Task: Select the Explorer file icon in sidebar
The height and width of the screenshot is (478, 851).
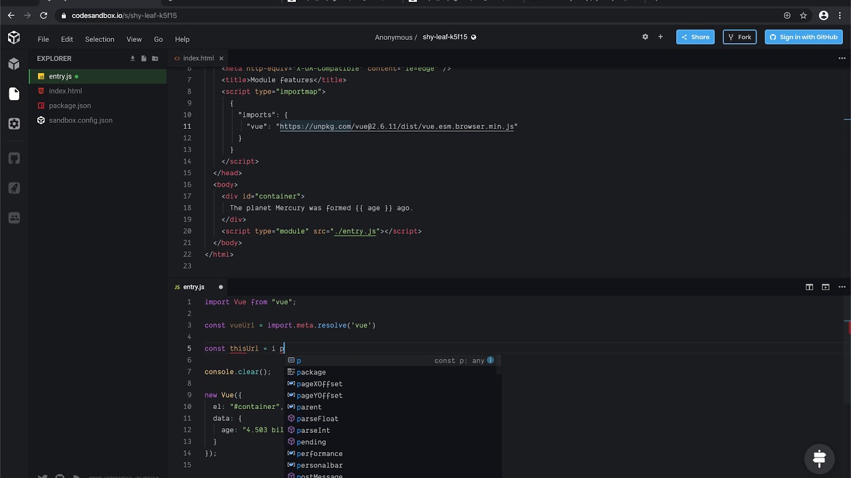Action: 14,94
